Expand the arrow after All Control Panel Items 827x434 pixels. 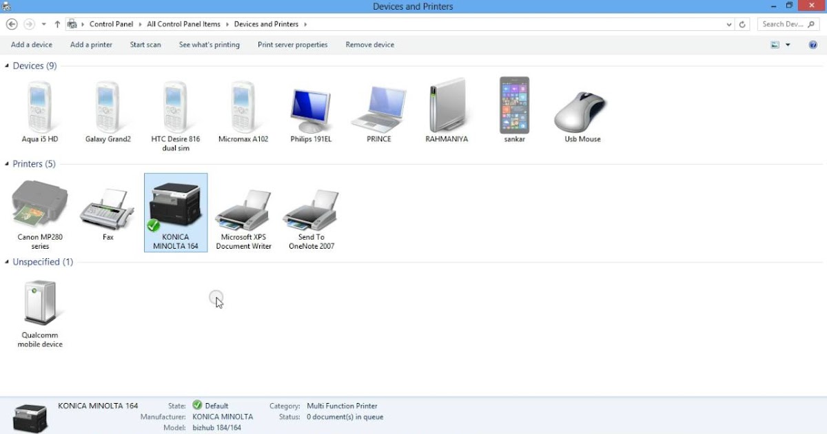pos(227,24)
